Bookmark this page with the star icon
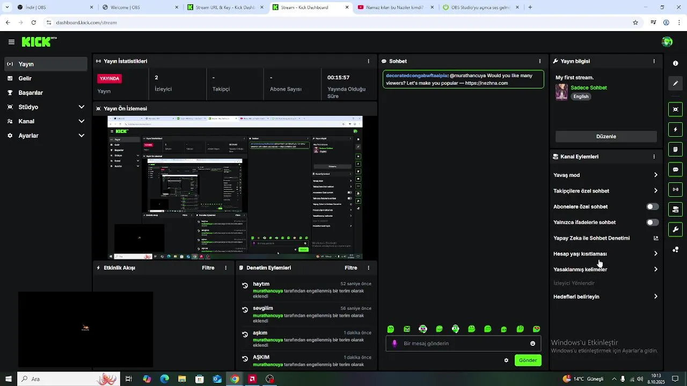The width and height of the screenshot is (687, 386). click(x=635, y=23)
